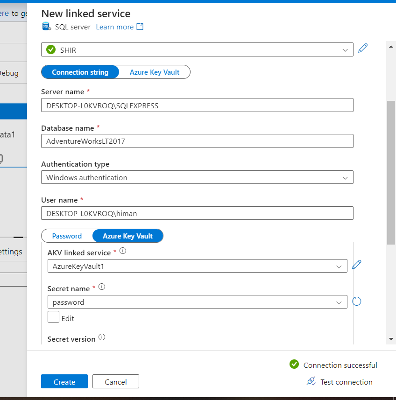
Task: Click the vertical scrollbar thumb
Action: coord(391,173)
